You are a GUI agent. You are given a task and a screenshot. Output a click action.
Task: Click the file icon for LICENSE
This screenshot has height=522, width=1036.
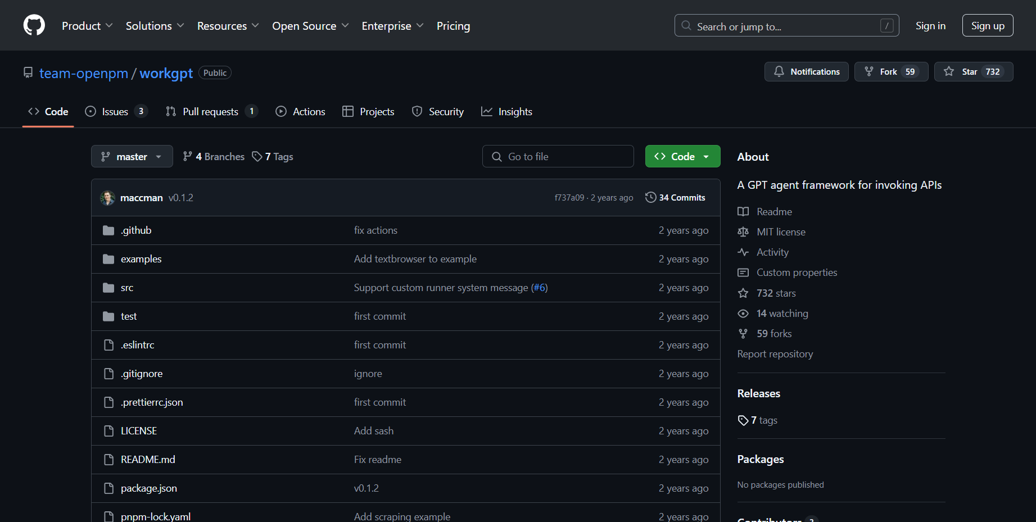tap(108, 431)
